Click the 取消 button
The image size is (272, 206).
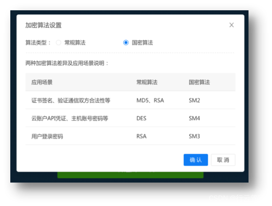click(x=223, y=160)
